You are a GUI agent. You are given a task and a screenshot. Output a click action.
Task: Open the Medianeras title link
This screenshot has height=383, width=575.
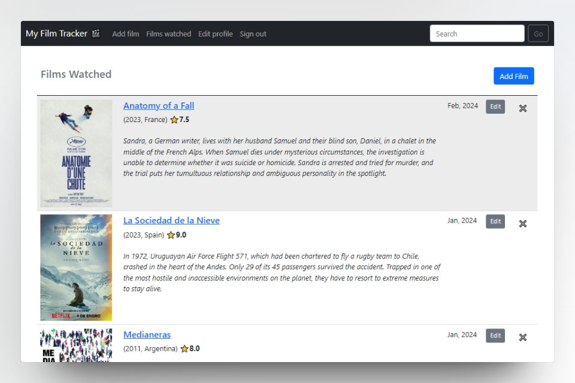tap(147, 335)
